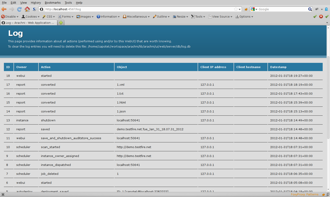Viewport: 330px width, 197px height.
Task: Click the ID column header
Action: click(x=9, y=67)
